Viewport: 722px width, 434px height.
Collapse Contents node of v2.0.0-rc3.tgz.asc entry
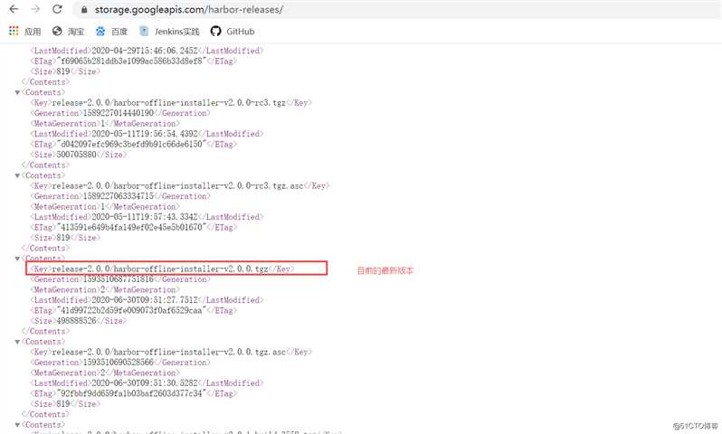tap(17, 175)
